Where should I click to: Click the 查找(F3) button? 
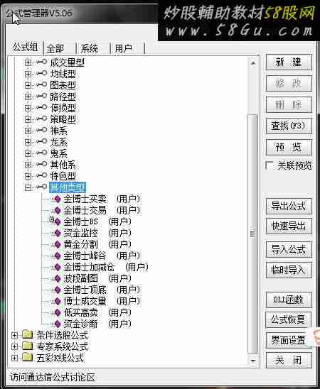(289, 126)
